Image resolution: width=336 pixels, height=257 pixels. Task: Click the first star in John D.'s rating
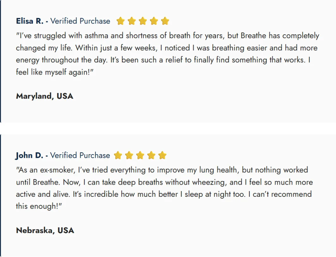118,155
